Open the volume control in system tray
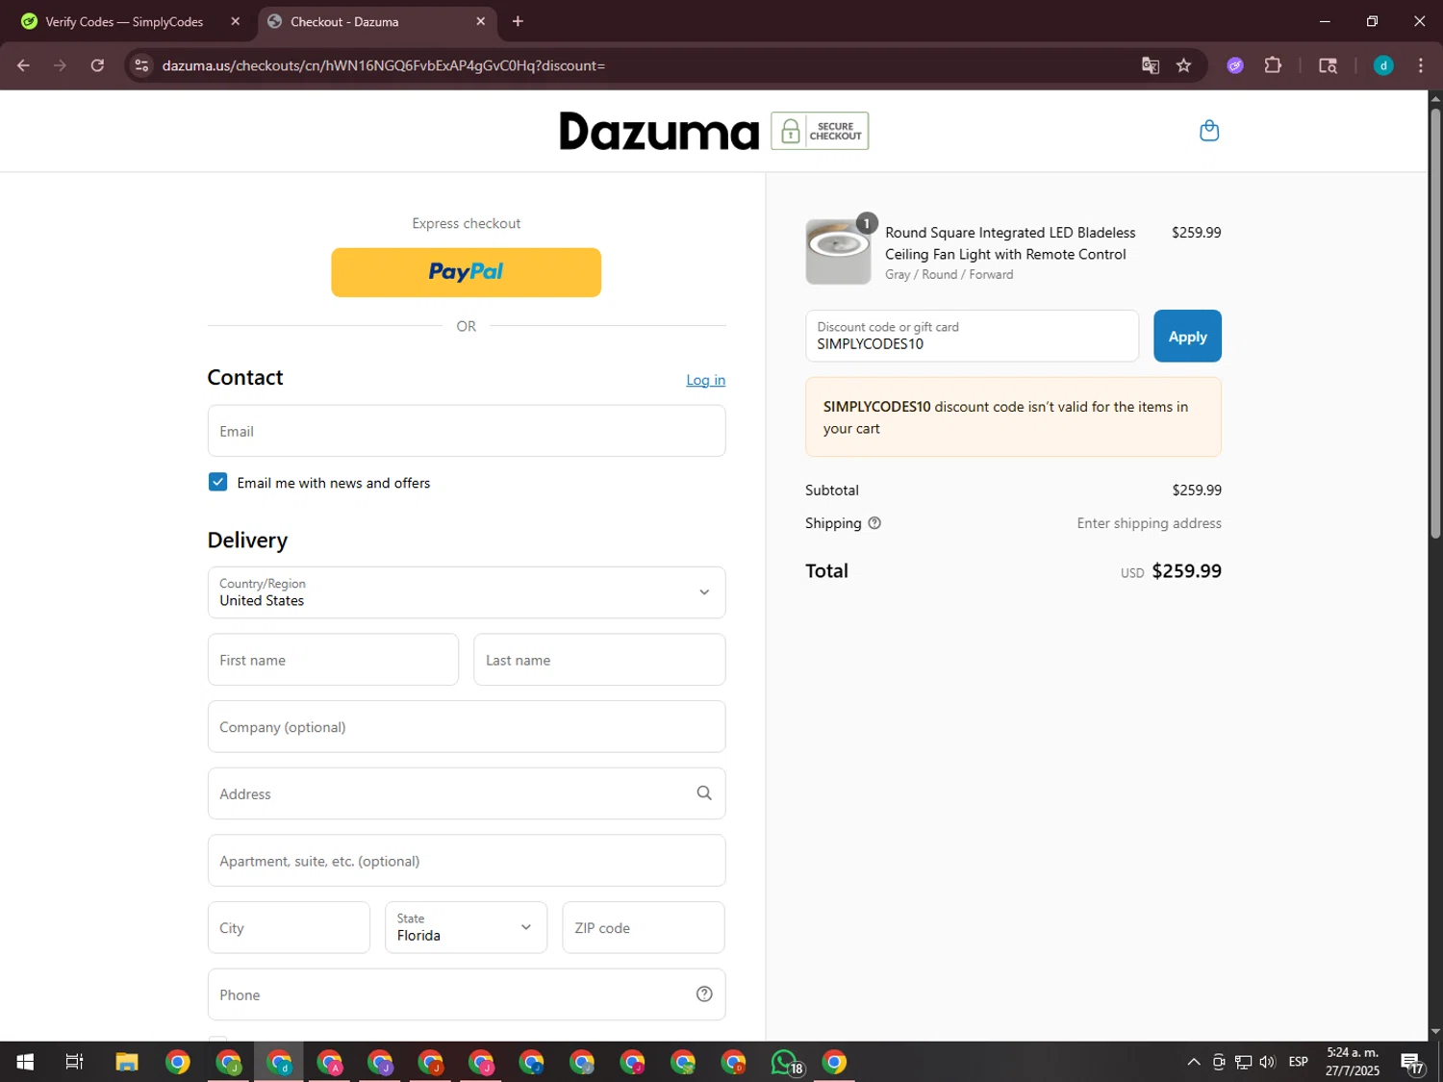The height and width of the screenshot is (1082, 1443). click(x=1268, y=1062)
